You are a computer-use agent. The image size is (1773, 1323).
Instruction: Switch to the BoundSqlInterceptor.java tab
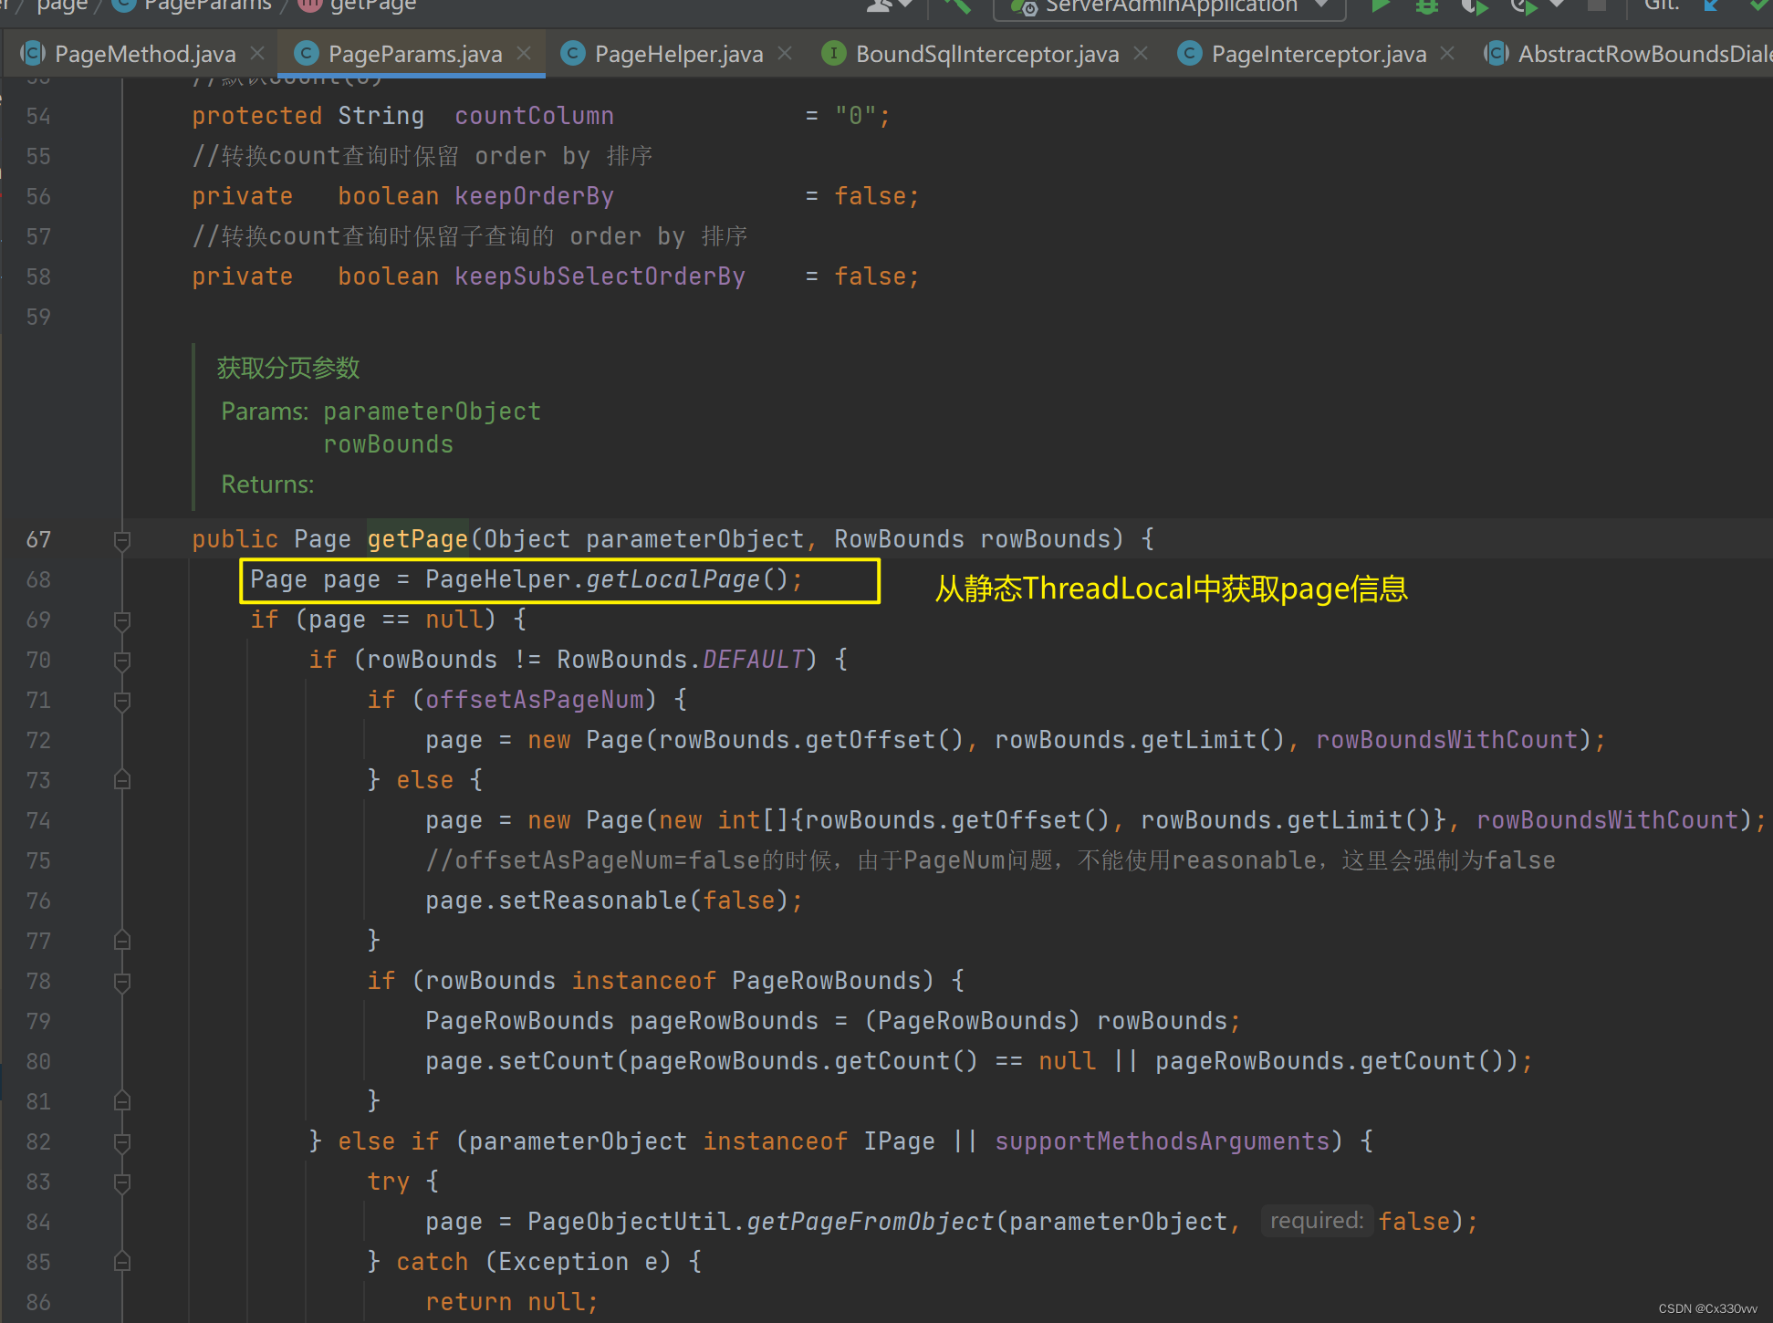tap(986, 54)
